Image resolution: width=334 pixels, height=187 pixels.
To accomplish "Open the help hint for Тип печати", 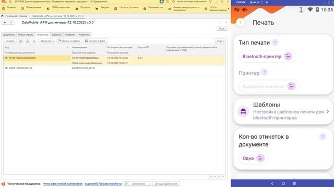I will pos(275,43).
